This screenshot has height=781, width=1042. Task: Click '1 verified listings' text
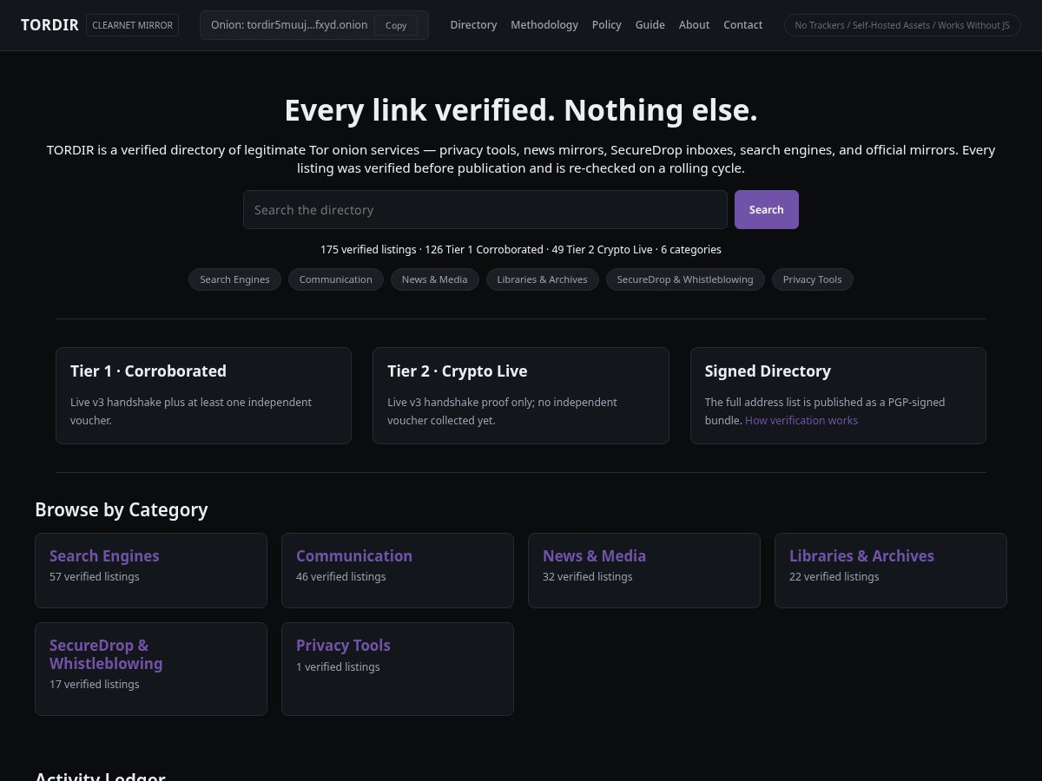[x=338, y=667]
